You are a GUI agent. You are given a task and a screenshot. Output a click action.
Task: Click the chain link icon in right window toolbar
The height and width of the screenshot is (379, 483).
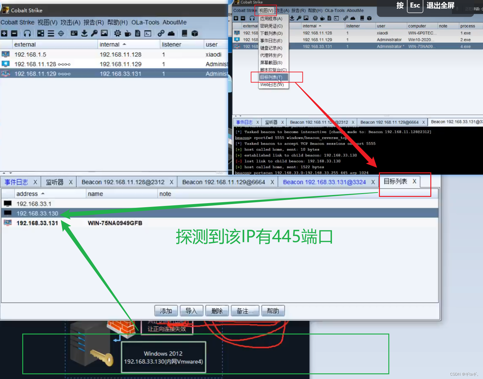(x=345, y=18)
